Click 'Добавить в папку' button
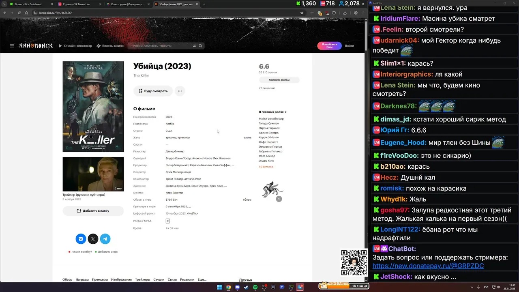The height and width of the screenshot is (292, 519). (93, 211)
